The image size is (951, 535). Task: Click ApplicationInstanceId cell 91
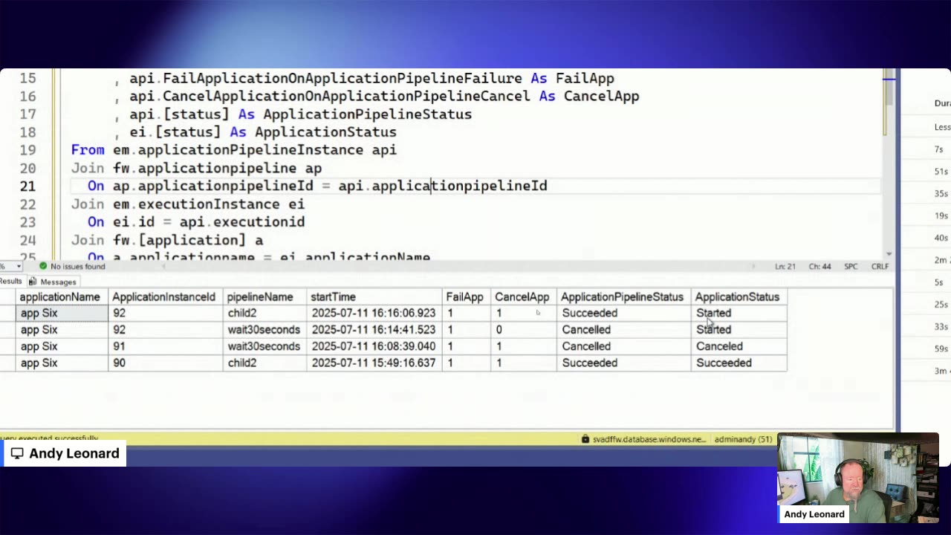click(165, 346)
